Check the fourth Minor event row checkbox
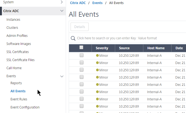This screenshot has height=113, width=186. (x=82, y=77)
